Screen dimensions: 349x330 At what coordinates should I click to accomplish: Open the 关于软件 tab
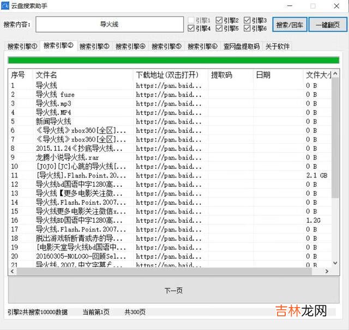[277, 46]
